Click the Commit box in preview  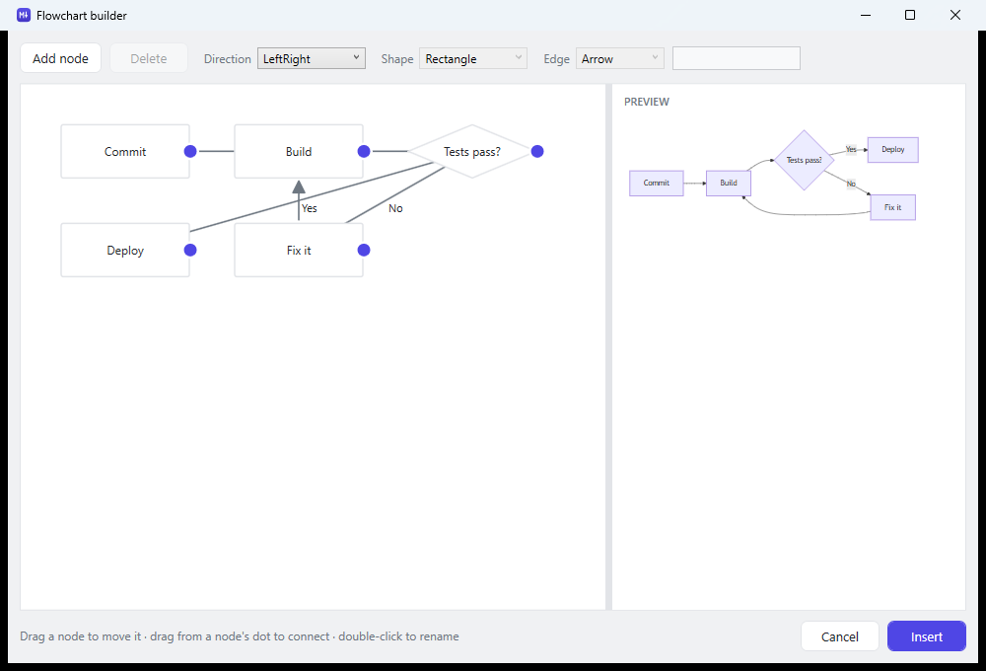[x=657, y=184]
